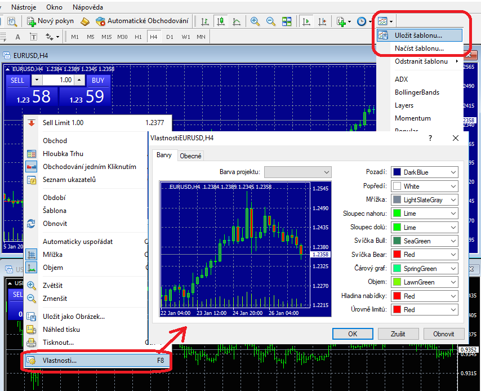Choose Vlastnosti... in the context menu
Screen dimensions: 481x391
click(96, 361)
